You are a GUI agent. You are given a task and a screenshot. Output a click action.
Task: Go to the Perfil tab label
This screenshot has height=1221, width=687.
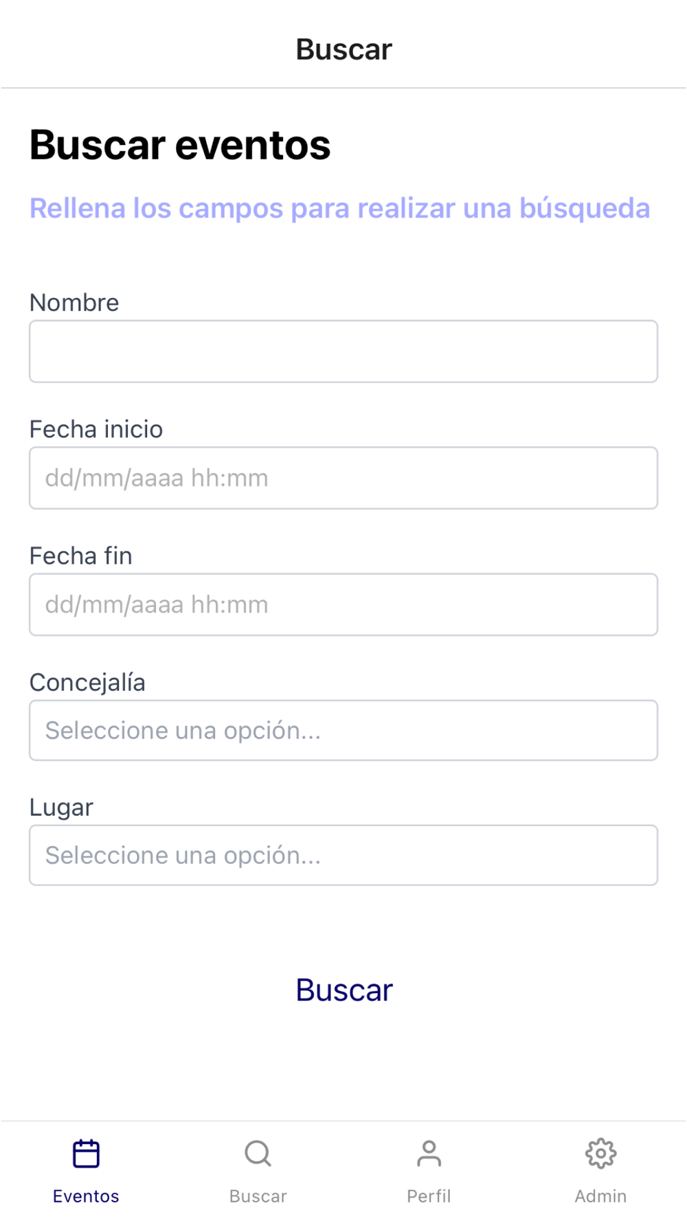tap(429, 1196)
